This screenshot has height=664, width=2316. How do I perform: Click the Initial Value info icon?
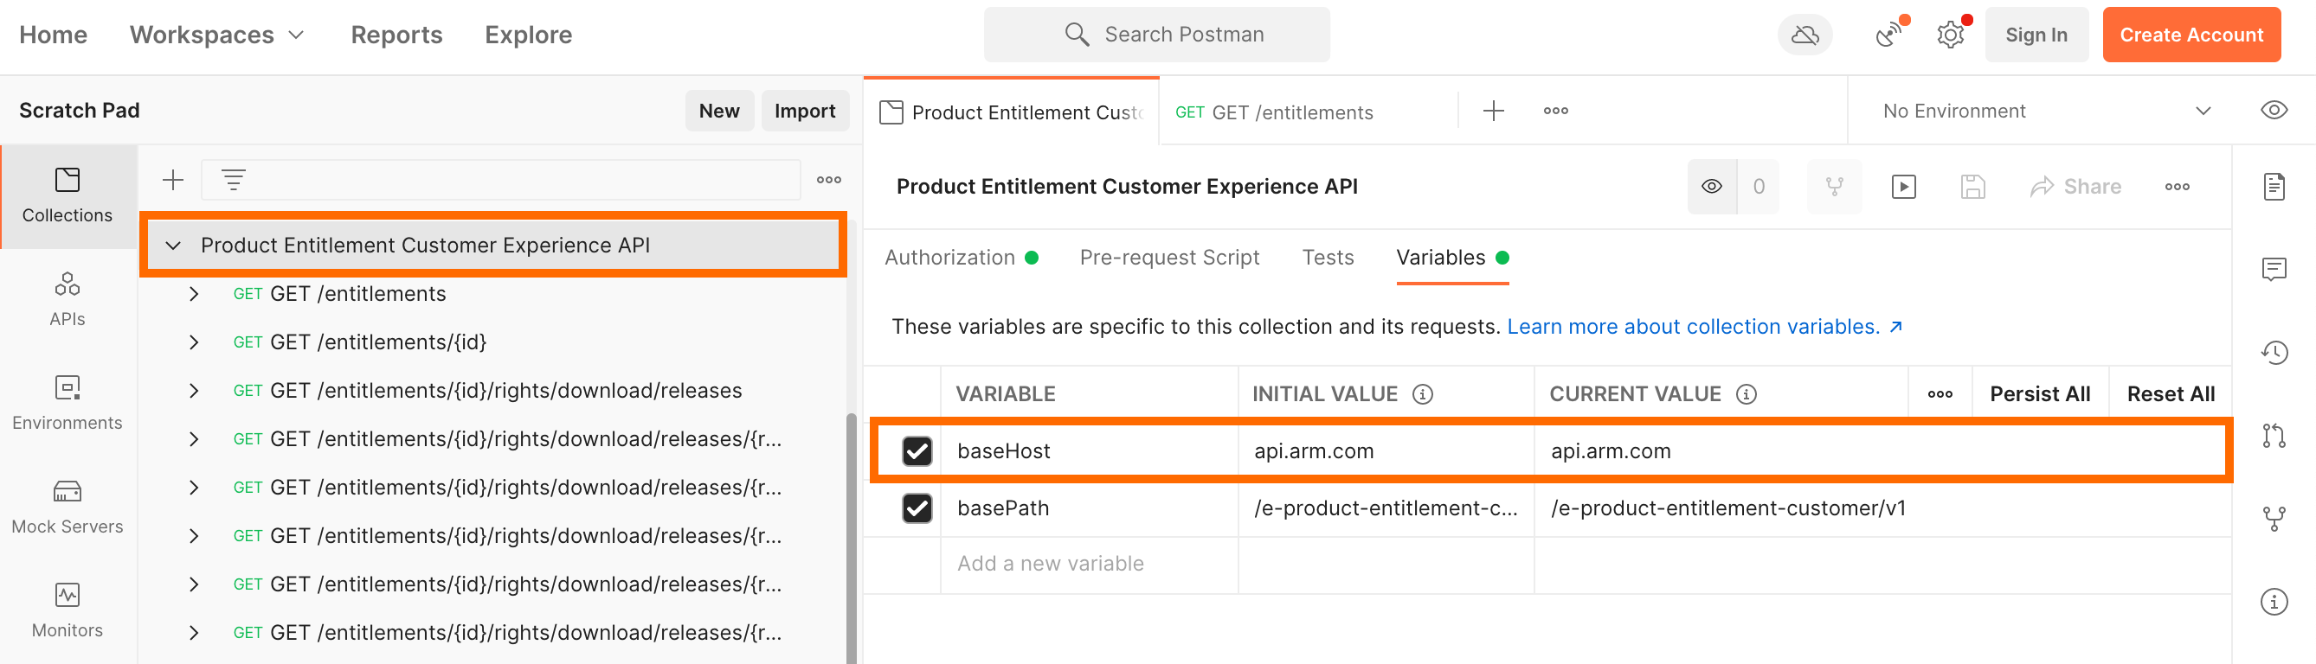click(x=1422, y=394)
